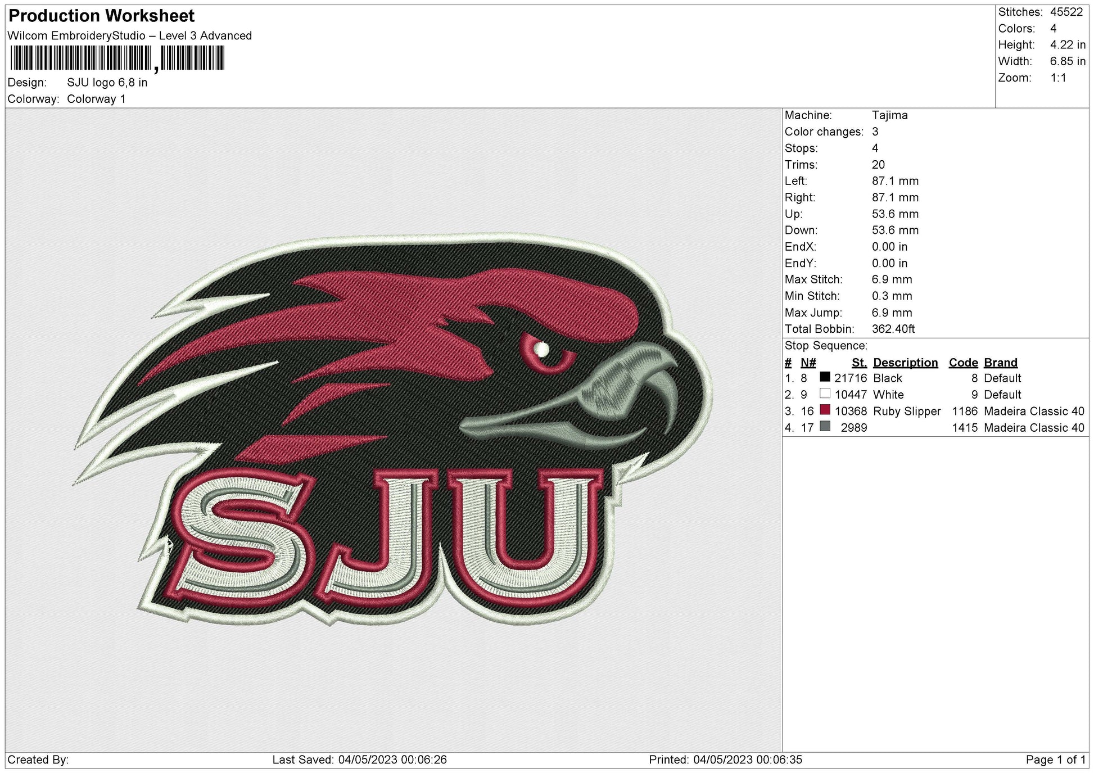The height and width of the screenshot is (773, 1094).
Task: Click stitch count 21716 in row 1
Action: coord(850,379)
